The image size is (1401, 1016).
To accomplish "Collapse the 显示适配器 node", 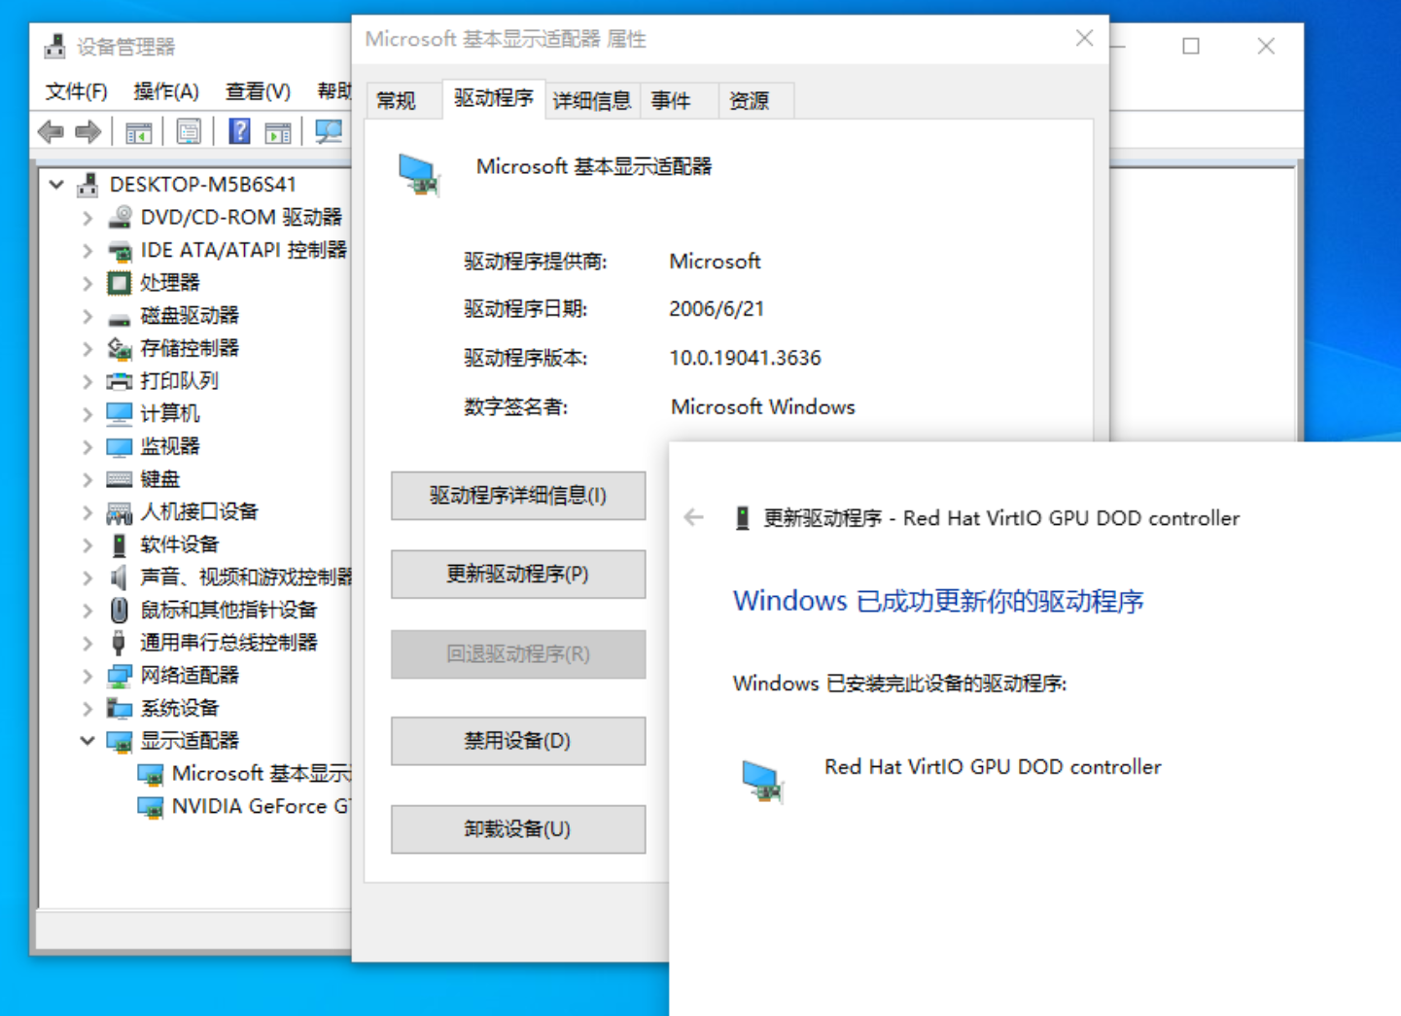I will tap(88, 741).
